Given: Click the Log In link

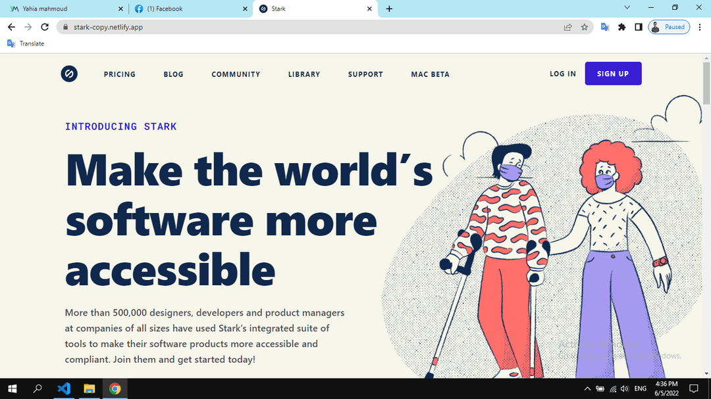Looking at the screenshot, I should coord(563,74).
